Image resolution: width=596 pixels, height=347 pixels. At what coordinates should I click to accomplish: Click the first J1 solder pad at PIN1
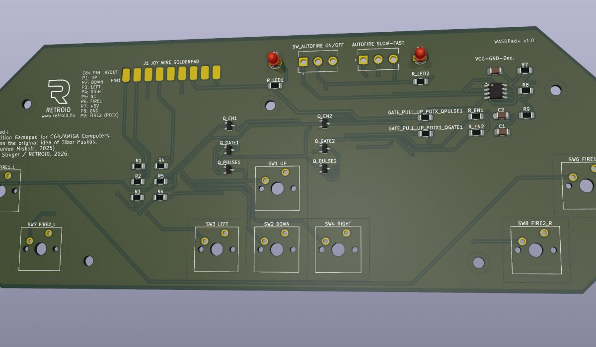click(126, 75)
